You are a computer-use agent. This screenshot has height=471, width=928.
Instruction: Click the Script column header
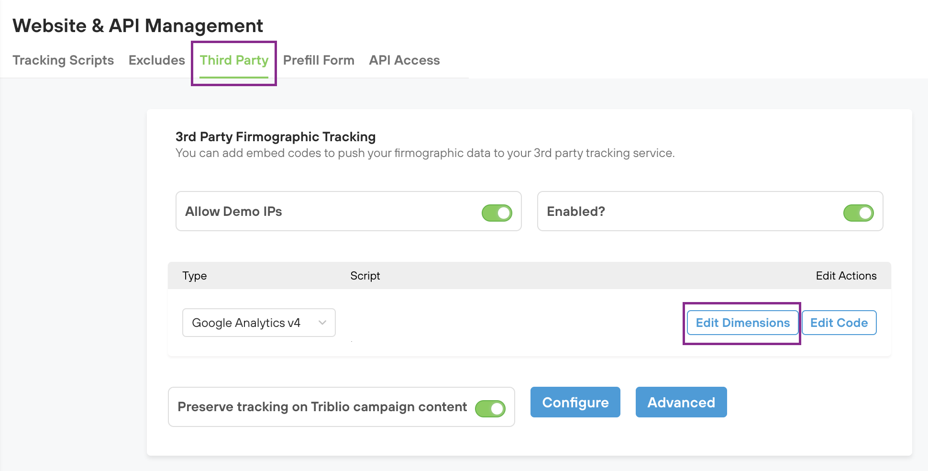[x=365, y=276]
